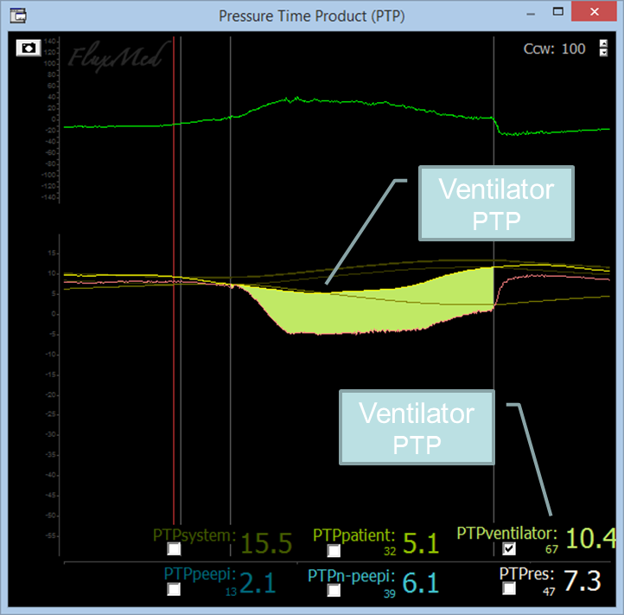
Task: Click the PTPres label text
Action: (x=527, y=574)
